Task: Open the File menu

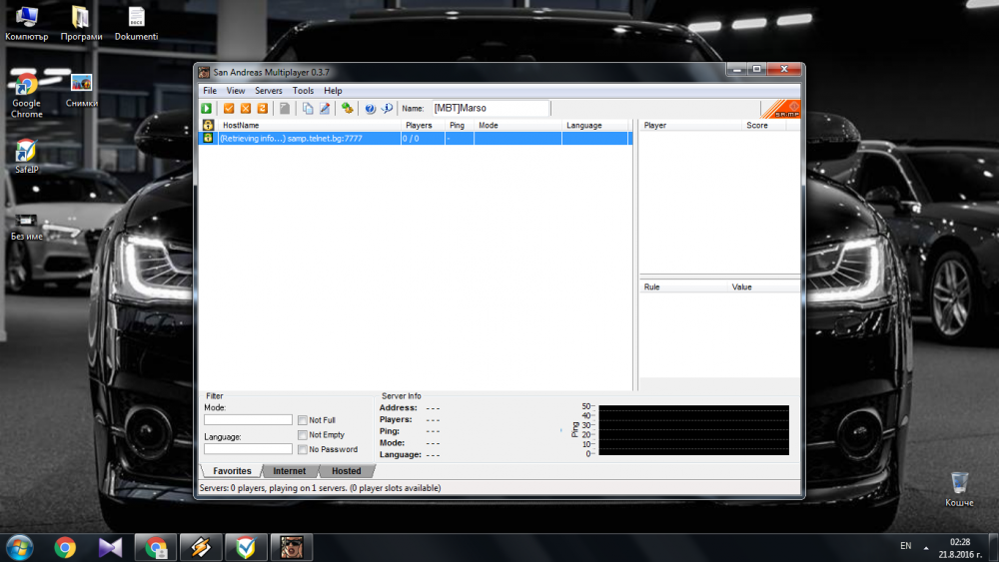Action: [210, 91]
